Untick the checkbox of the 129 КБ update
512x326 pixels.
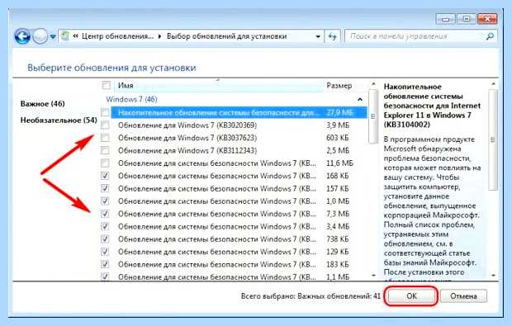click(x=105, y=252)
